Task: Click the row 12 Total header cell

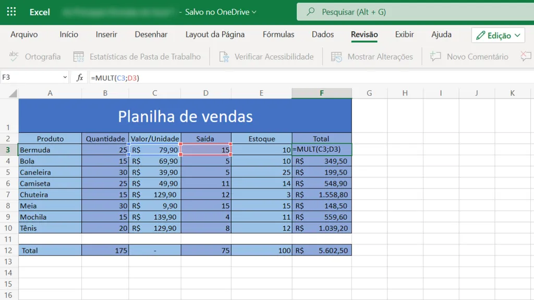Action: [x=50, y=250]
